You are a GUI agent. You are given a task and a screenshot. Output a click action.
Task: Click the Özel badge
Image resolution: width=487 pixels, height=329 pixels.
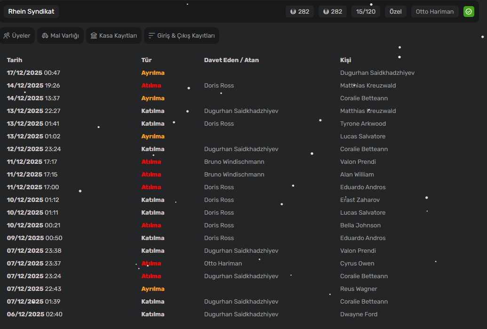pos(396,11)
